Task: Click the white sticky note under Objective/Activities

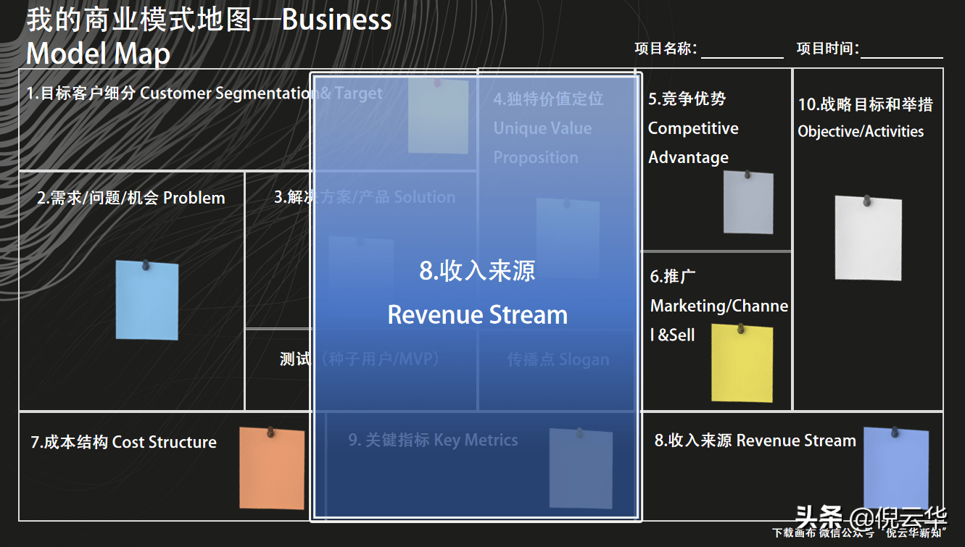Action: tap(868, 237)
